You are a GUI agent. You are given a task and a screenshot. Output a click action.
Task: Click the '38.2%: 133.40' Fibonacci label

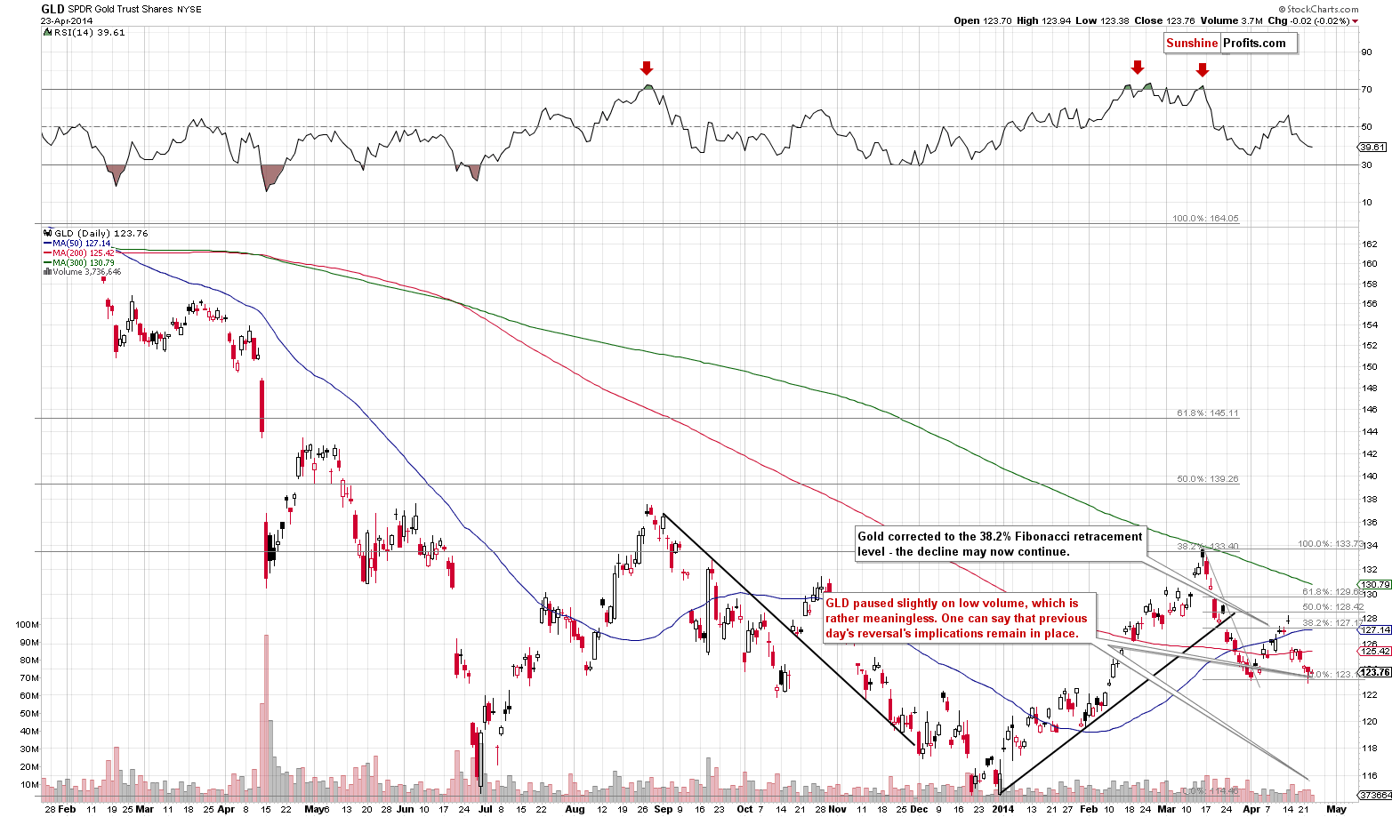point(1208,546)
